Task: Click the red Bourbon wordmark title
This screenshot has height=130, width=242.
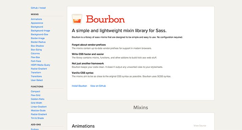Action: pyautogui.click(x=105, y=19)
